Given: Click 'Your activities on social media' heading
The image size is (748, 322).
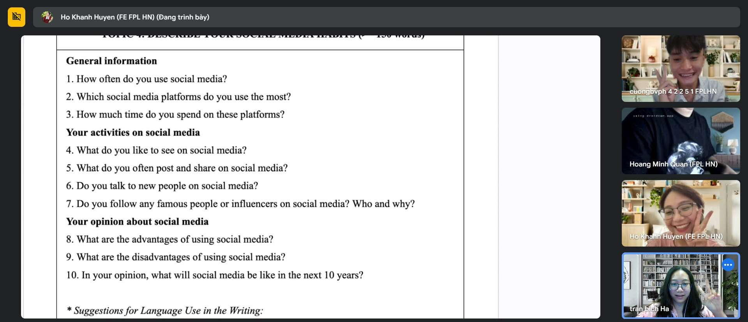Looking at the screenshot, I should 133,133.
